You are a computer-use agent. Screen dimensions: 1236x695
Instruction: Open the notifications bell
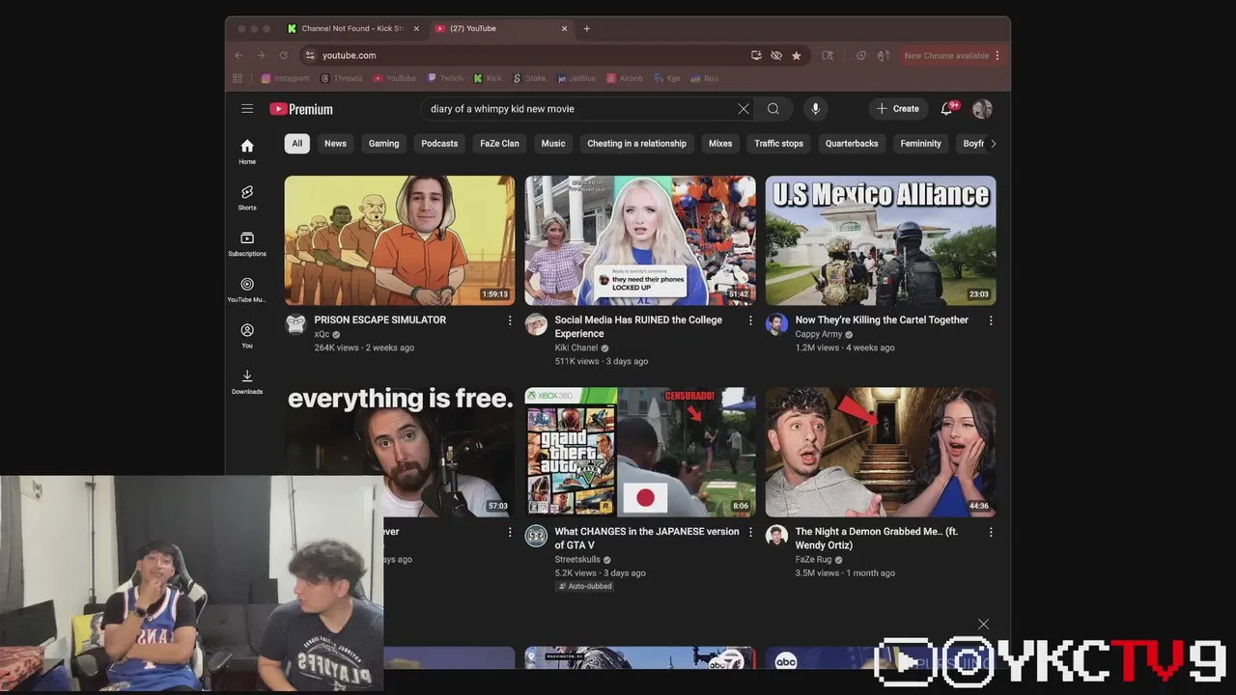point(947,109)
